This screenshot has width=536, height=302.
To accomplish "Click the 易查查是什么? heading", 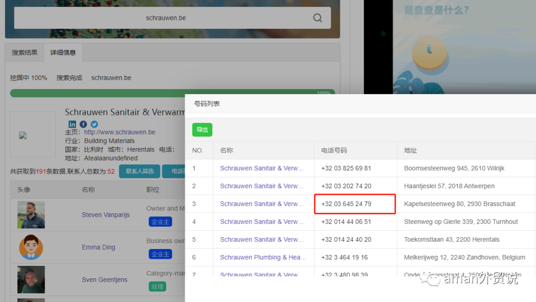I will click(x=436, y=10).
